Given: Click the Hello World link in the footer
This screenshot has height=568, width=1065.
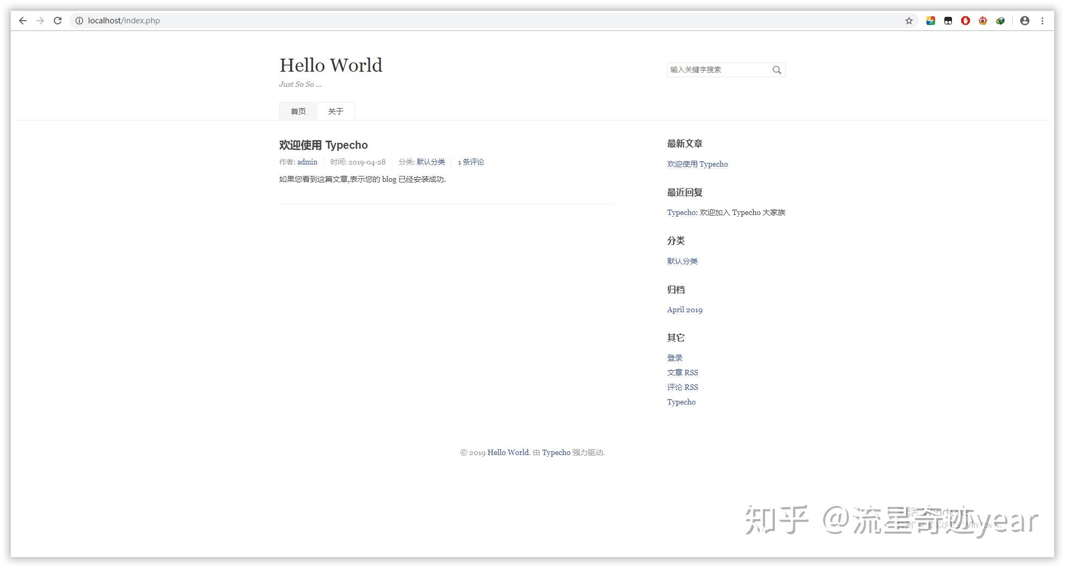Looking at the screenshot, I should [x=508, y=452].
